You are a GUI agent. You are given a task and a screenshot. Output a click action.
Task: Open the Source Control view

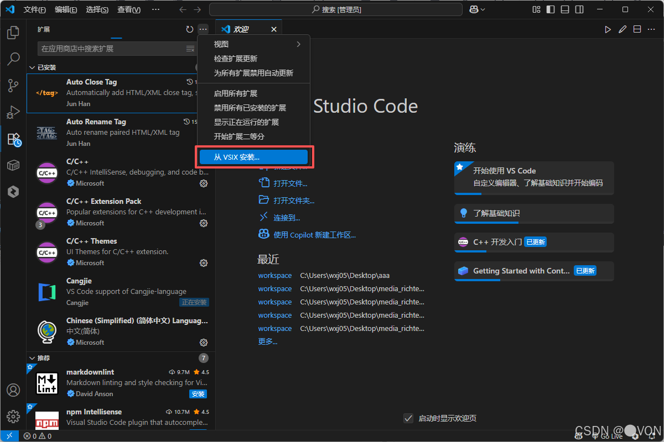pos(13,86)
